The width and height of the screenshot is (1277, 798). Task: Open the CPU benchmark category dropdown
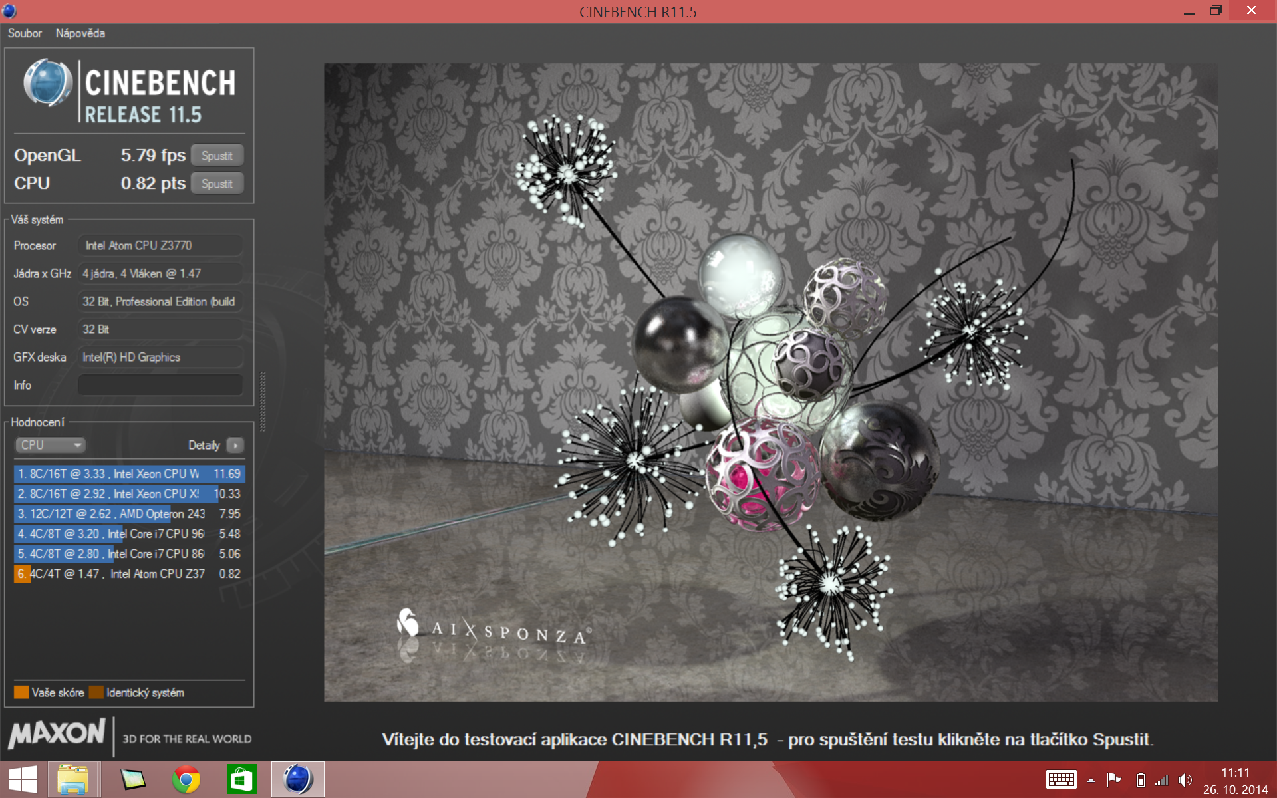click(x=50, y=444)
